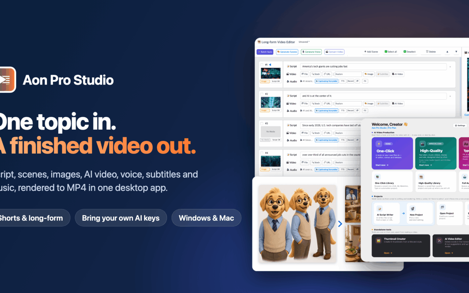Image resolution: width=469 pixels, height=293 pixels.
Task: Click the script field reading "America's tech giants"
Action: pos(373,67)
